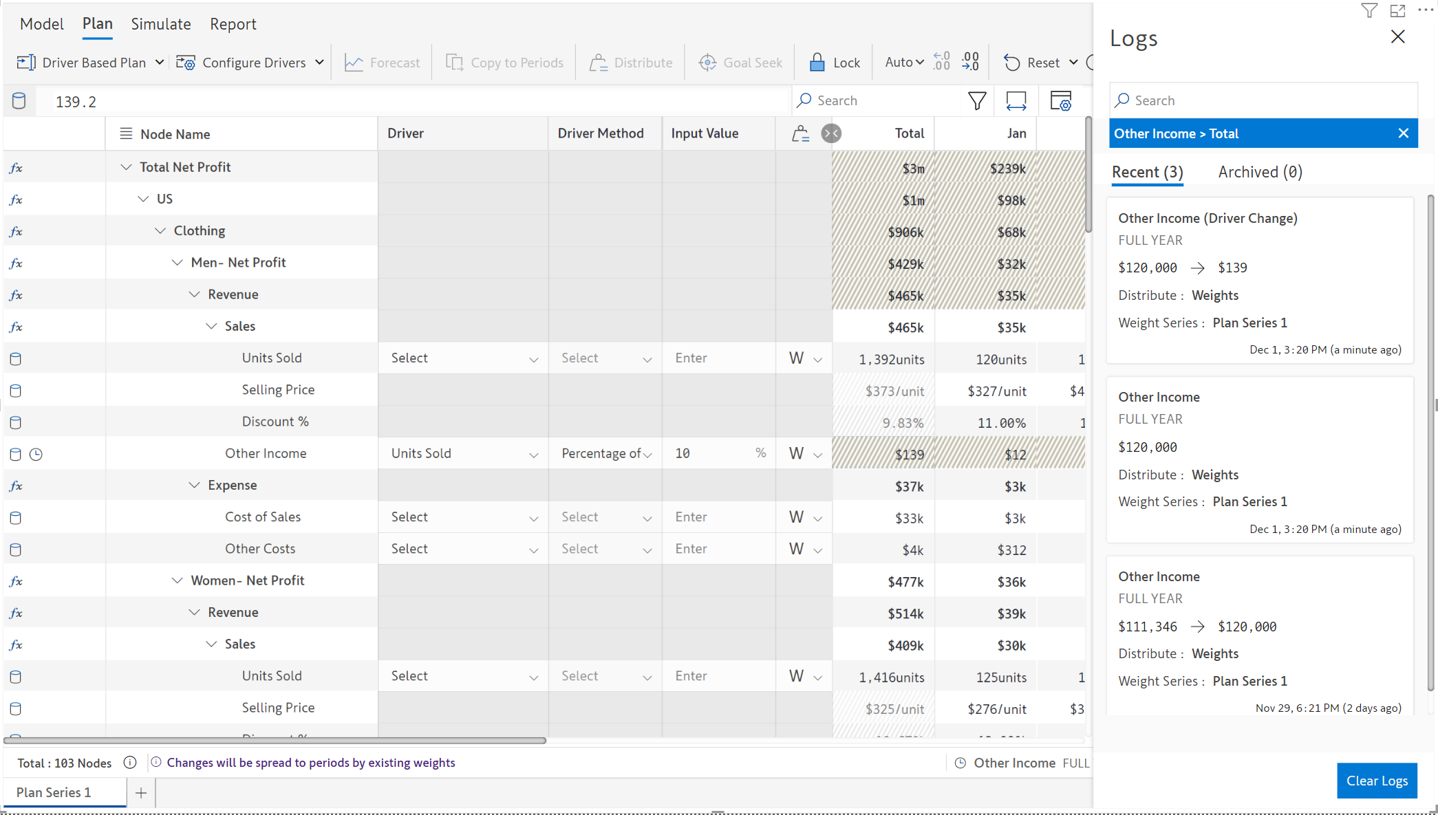Open the Driver dropdown for Other Income
The image size is (1438, 815).
[533, 455]
